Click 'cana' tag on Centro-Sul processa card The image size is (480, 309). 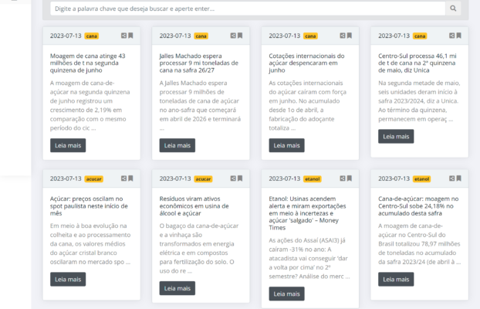(420, 36)
